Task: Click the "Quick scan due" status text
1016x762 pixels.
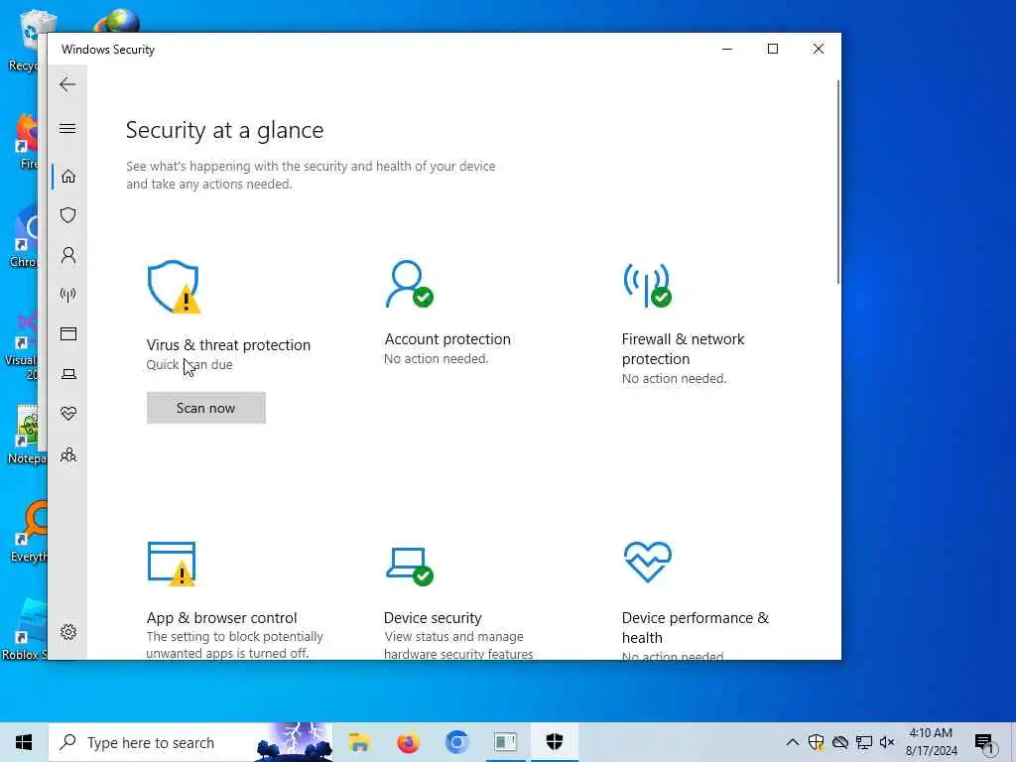Action: [190, 364]
